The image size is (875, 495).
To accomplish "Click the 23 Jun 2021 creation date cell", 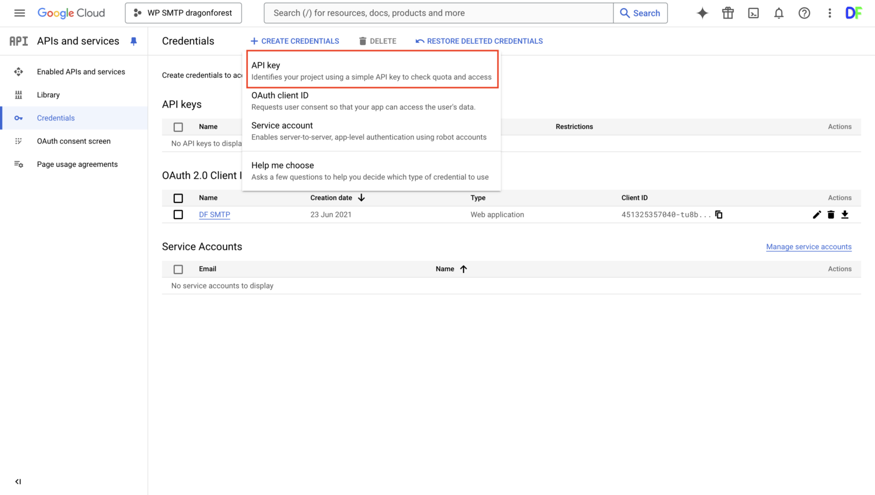I will [x=331, y=214].
